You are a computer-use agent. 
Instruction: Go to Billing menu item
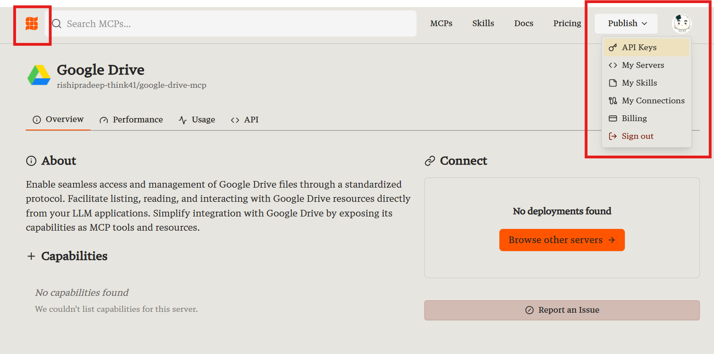point(634,118)
